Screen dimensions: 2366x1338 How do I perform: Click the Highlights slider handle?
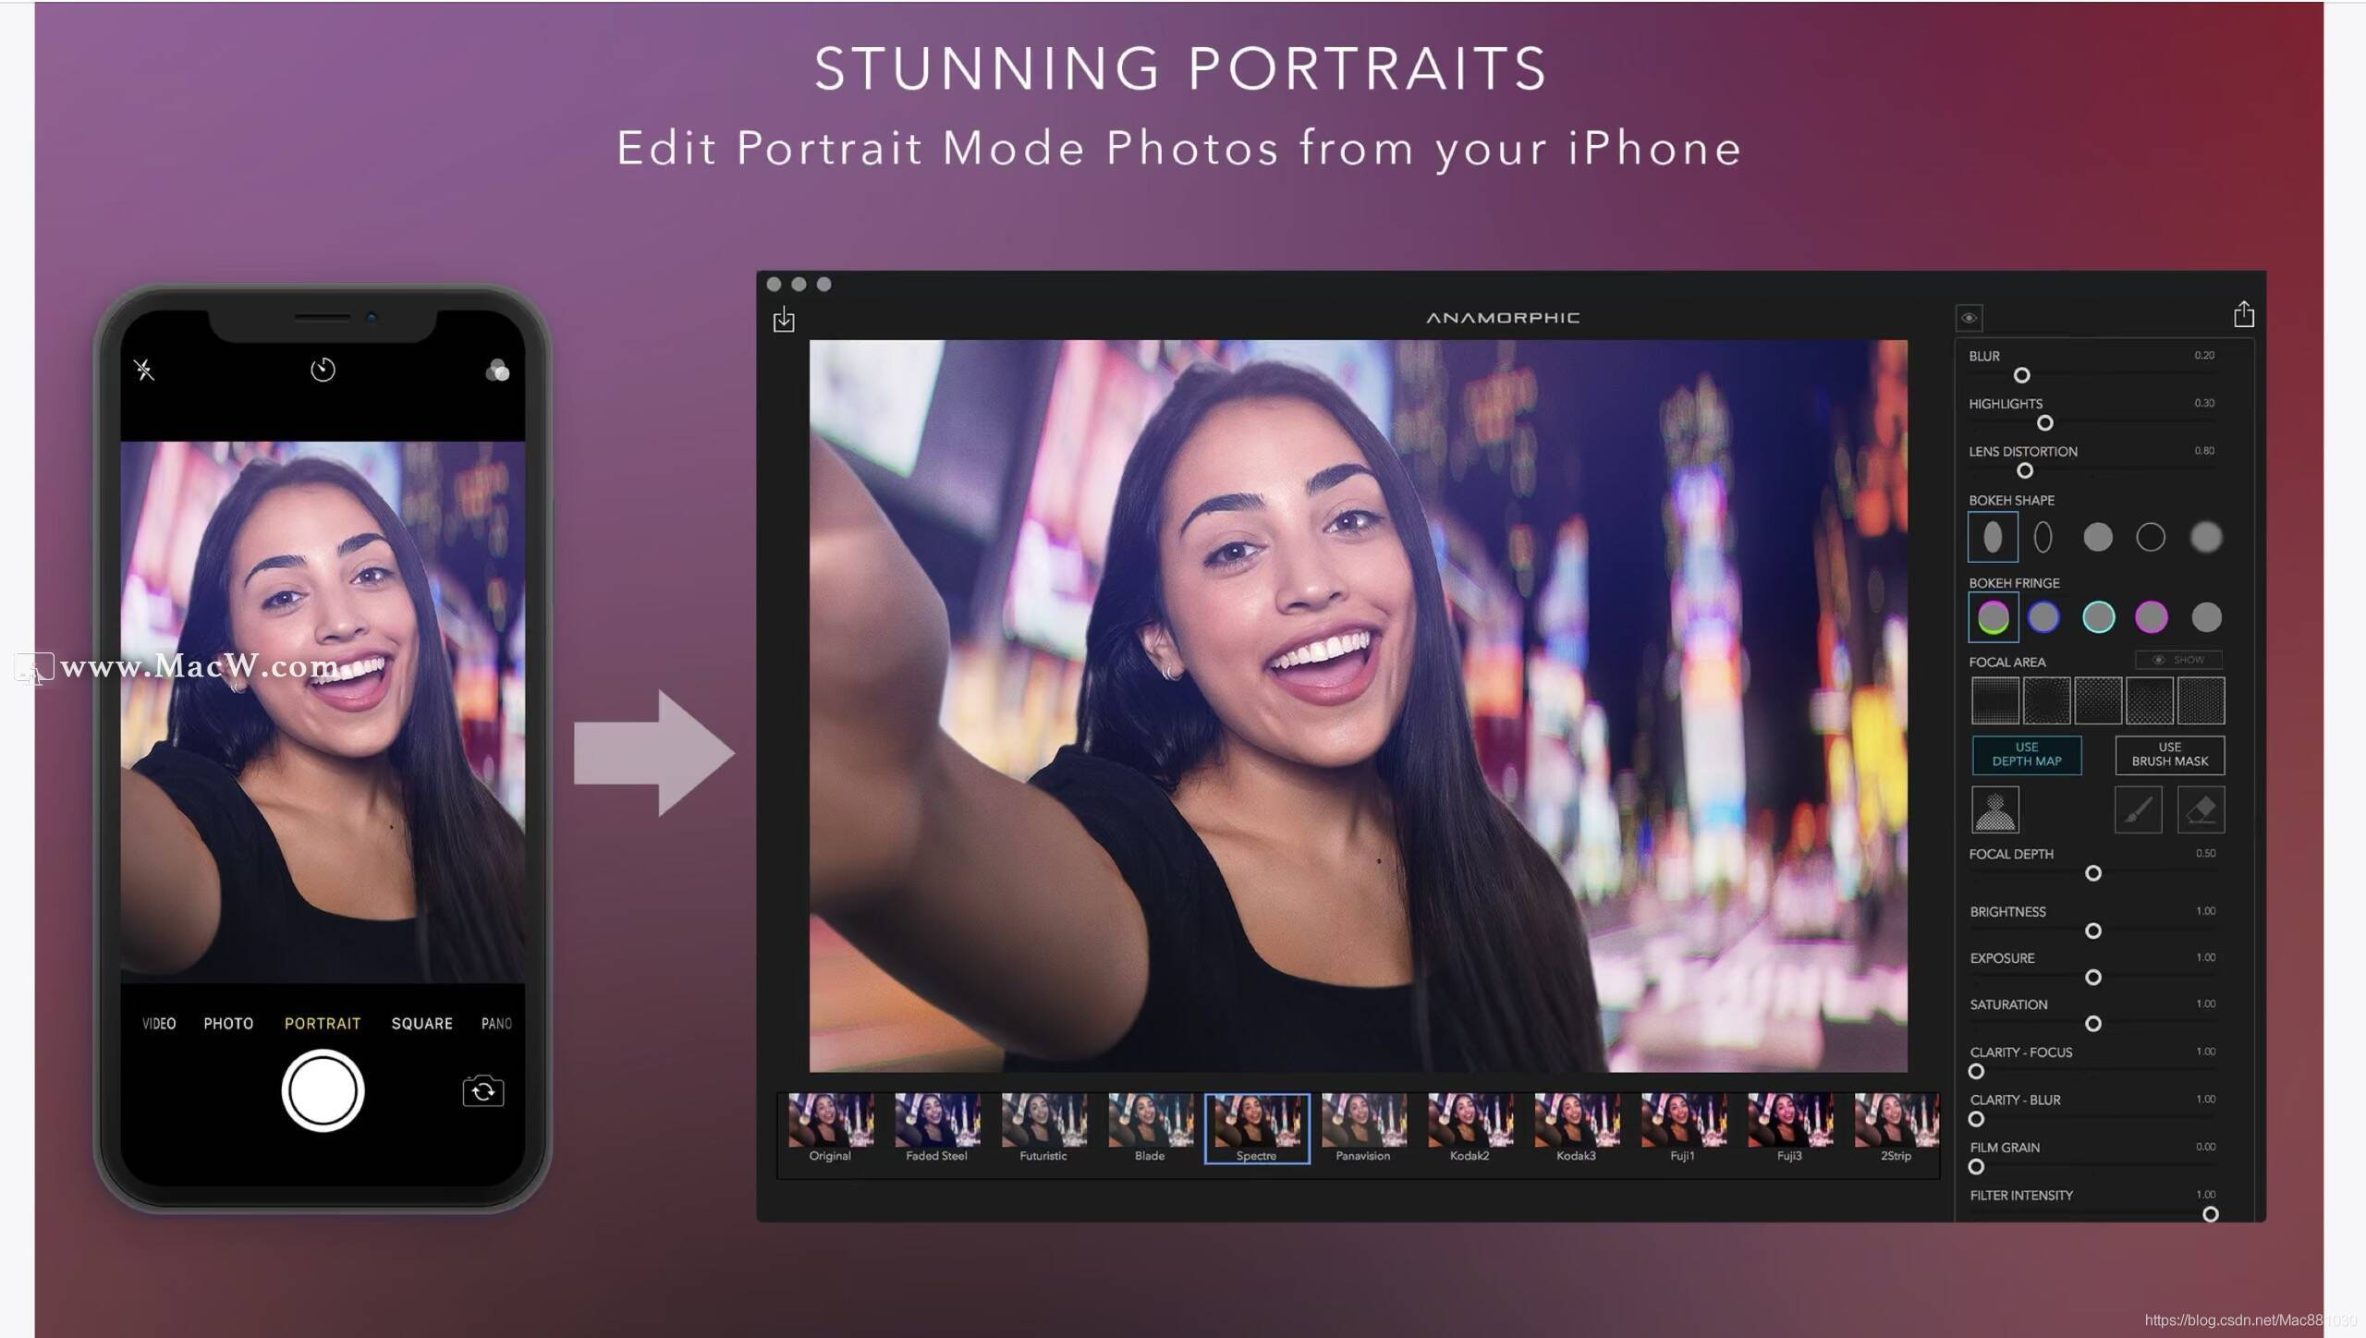point(2045,423)
